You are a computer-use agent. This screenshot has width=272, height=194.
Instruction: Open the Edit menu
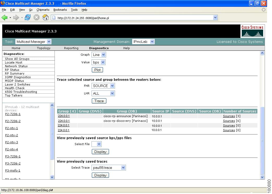tap(13, 10)
